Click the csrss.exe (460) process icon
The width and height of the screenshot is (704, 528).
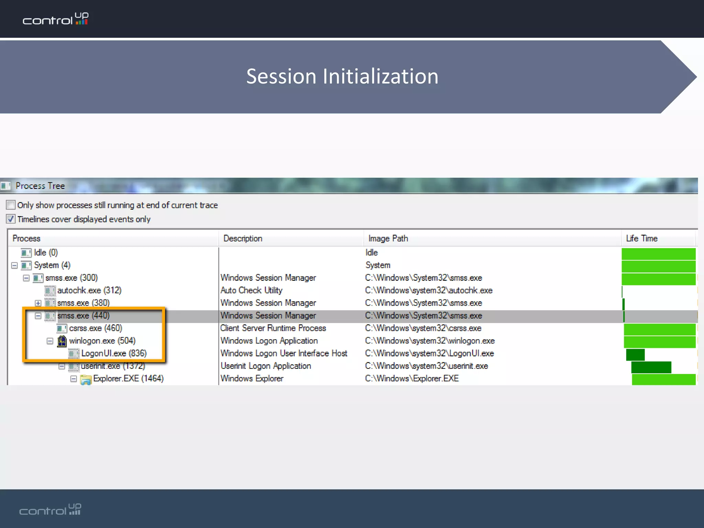click(x=62, y=329)
